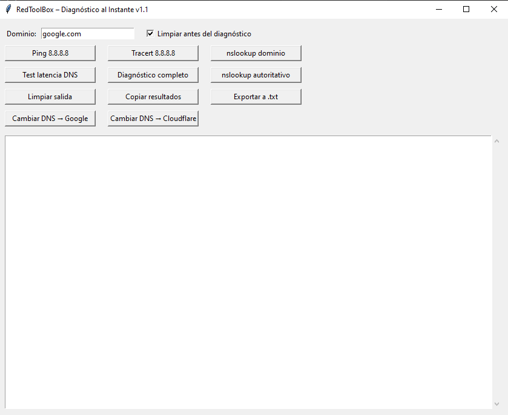Switch DNS to Cloudflare
Screen dimensions: 508x415
[x=153, y=119]
